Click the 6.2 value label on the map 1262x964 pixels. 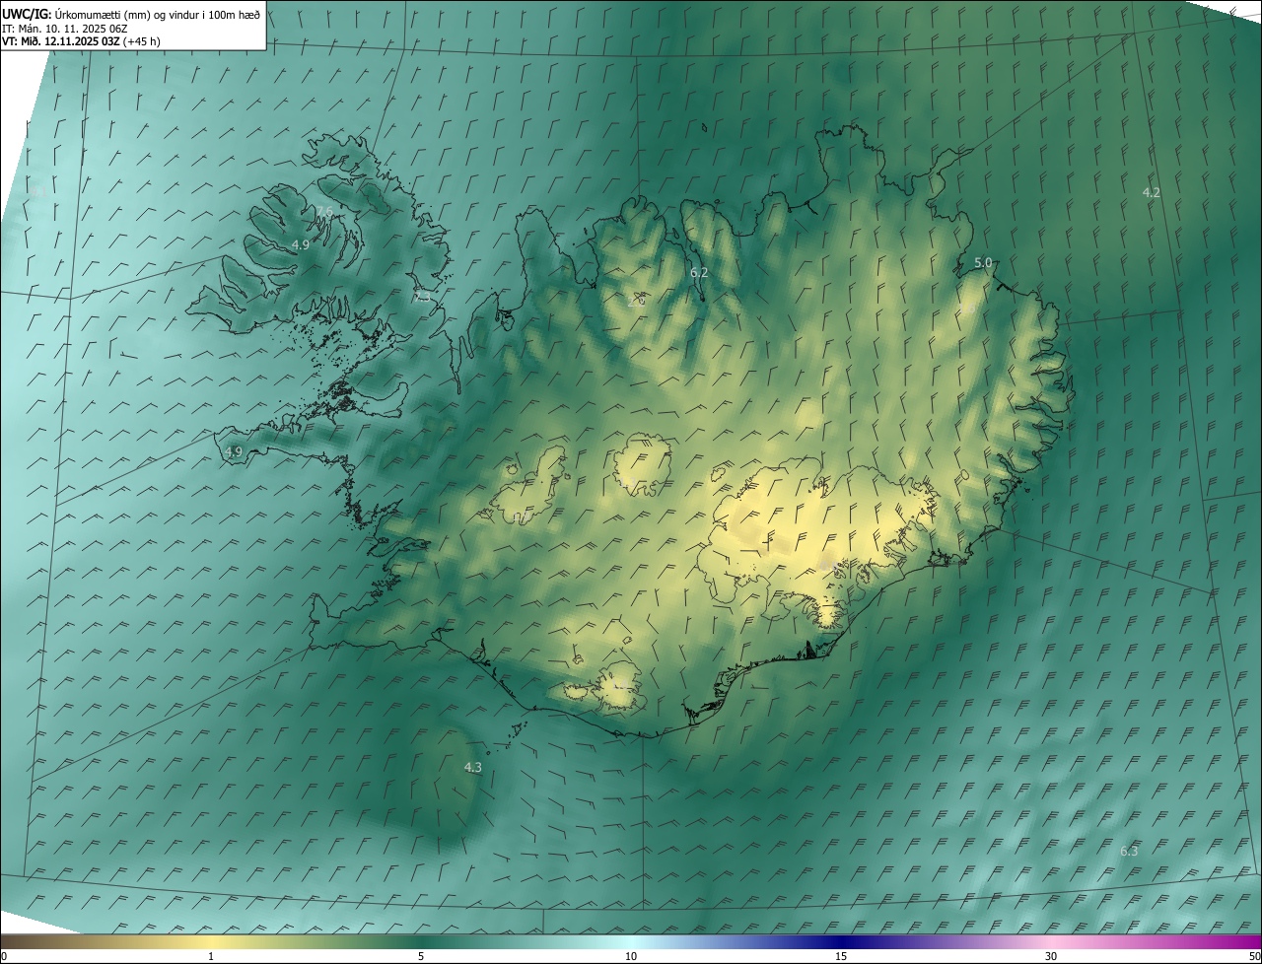[699, 272]
